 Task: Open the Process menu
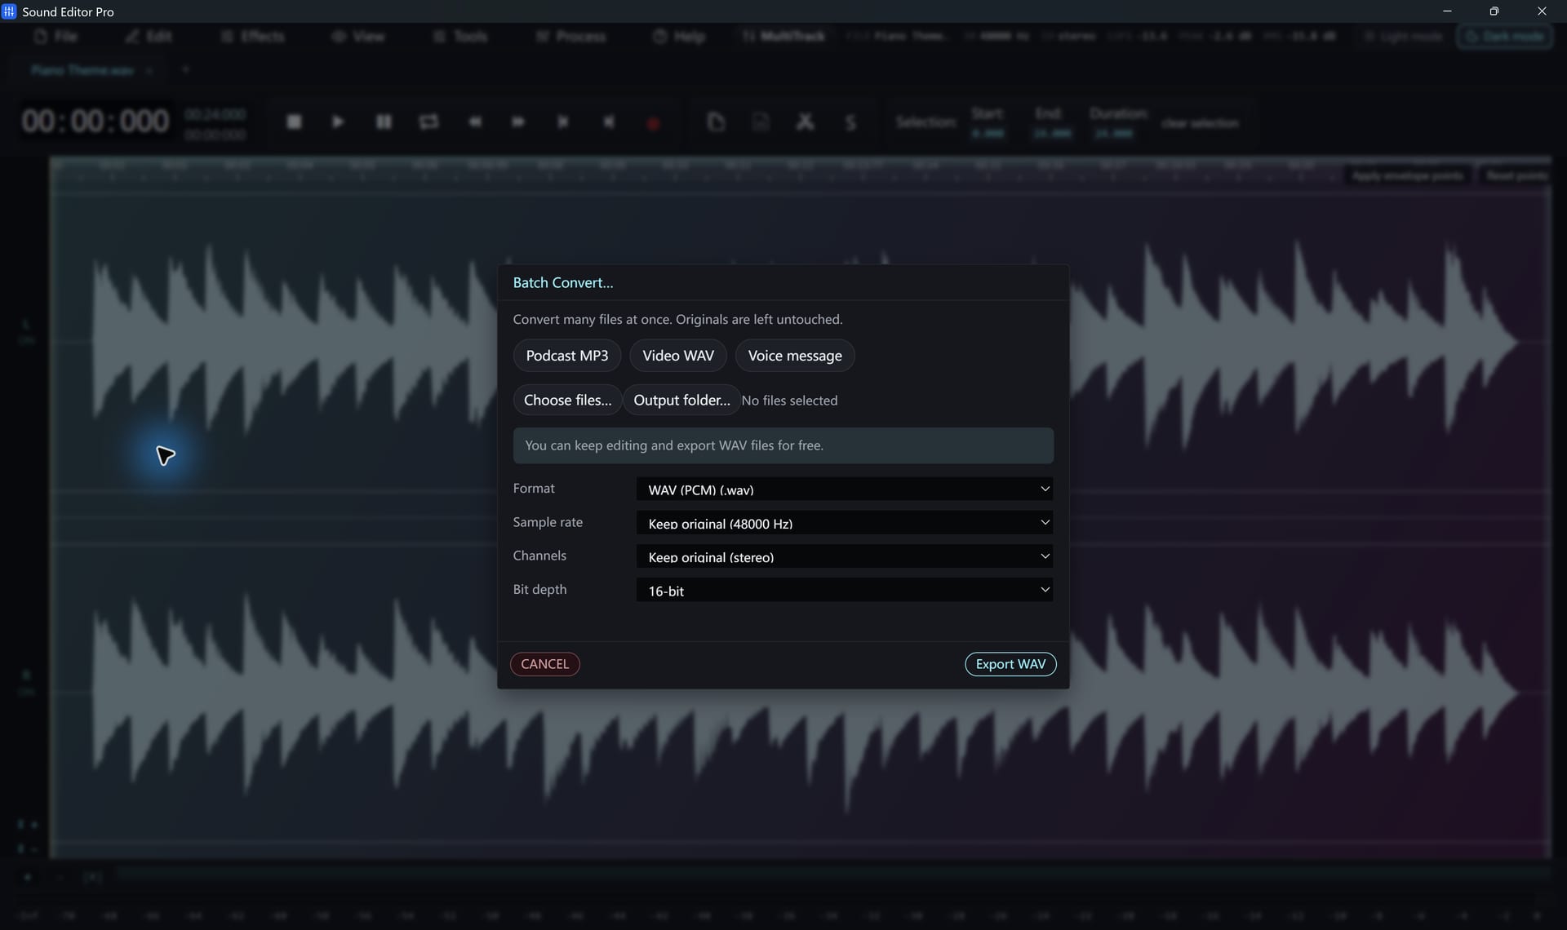pos(571,37)
